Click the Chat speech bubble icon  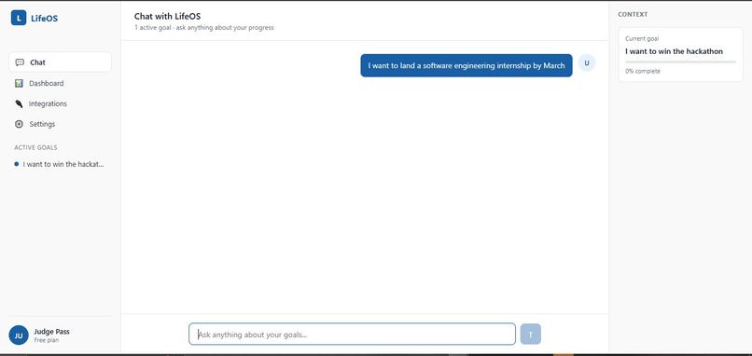[x=20, y=62]
